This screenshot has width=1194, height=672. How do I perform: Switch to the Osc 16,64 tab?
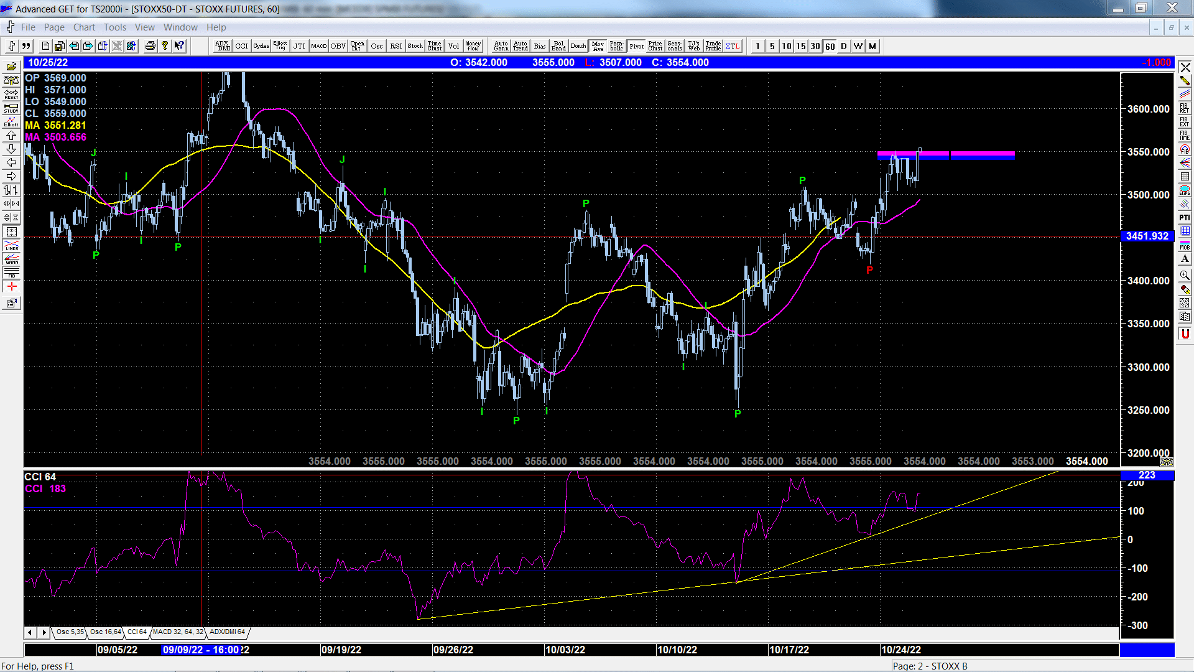tap(105, 632)
